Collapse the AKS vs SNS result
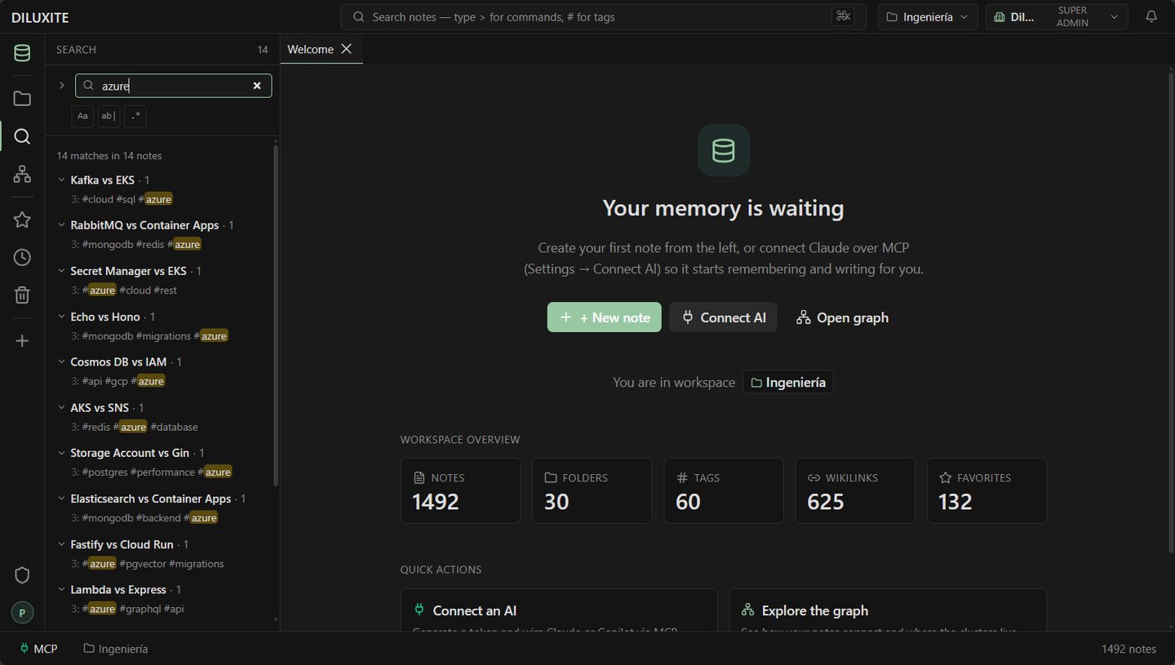Viewport: 1175px width, 665px height. 61,407
